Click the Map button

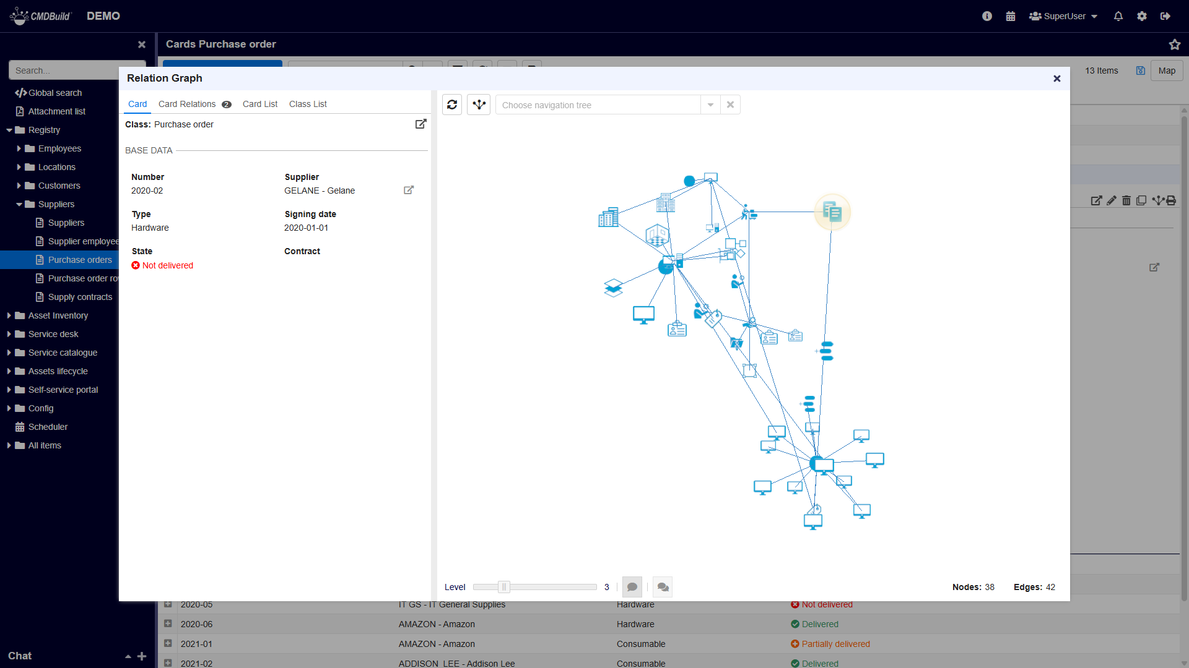[1167, 71]
